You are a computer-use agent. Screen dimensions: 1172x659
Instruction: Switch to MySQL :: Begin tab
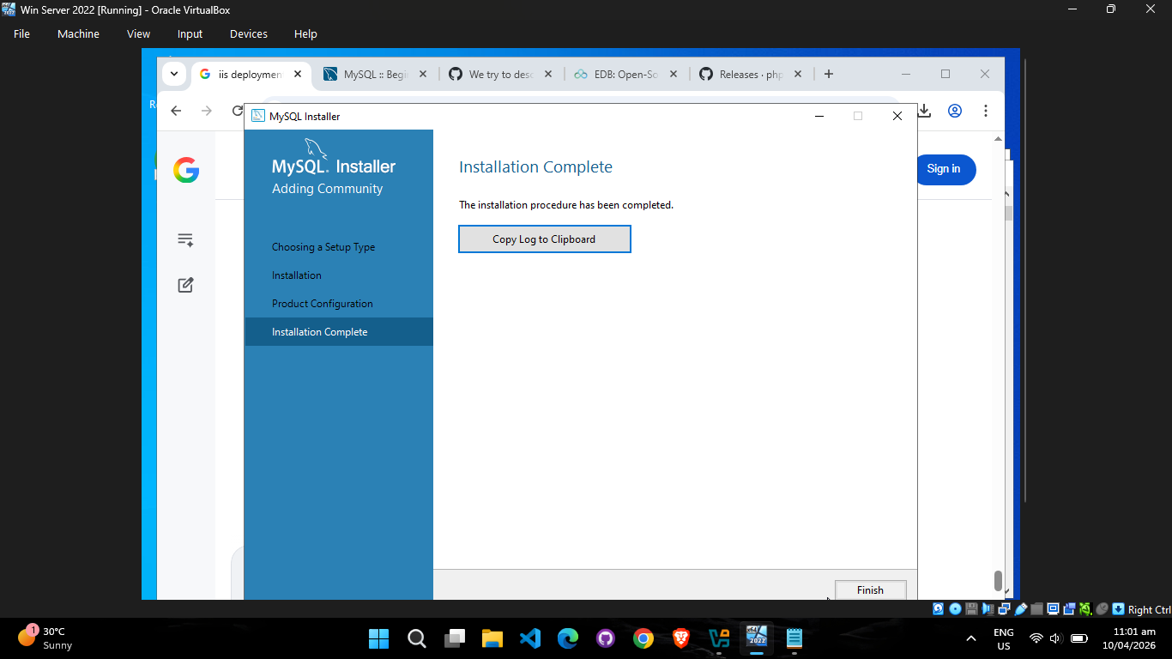[x=375, y=75]
